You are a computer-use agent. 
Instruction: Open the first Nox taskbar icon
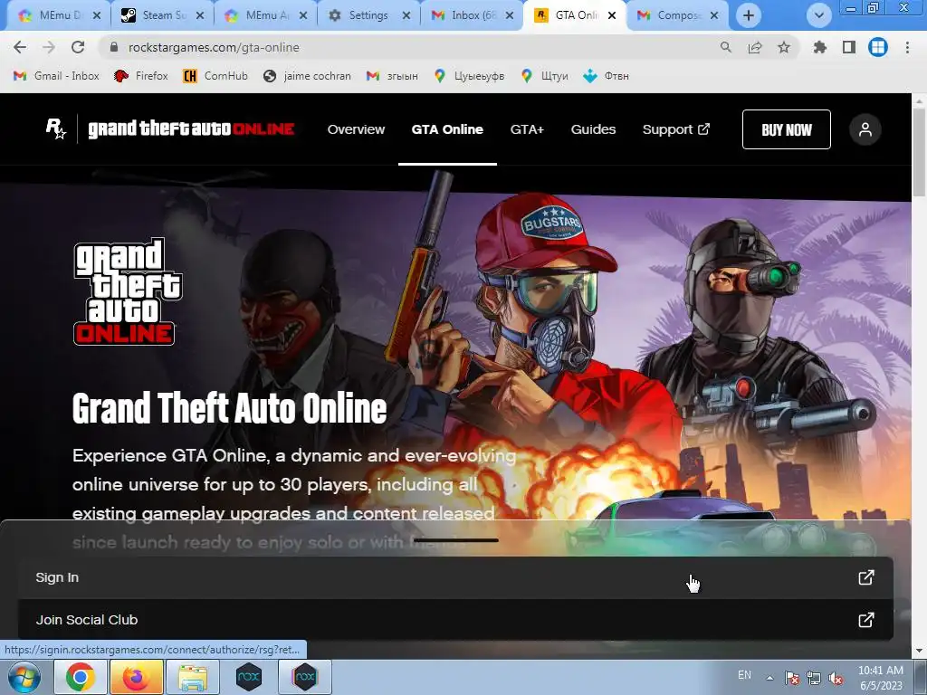click(249, 677)
